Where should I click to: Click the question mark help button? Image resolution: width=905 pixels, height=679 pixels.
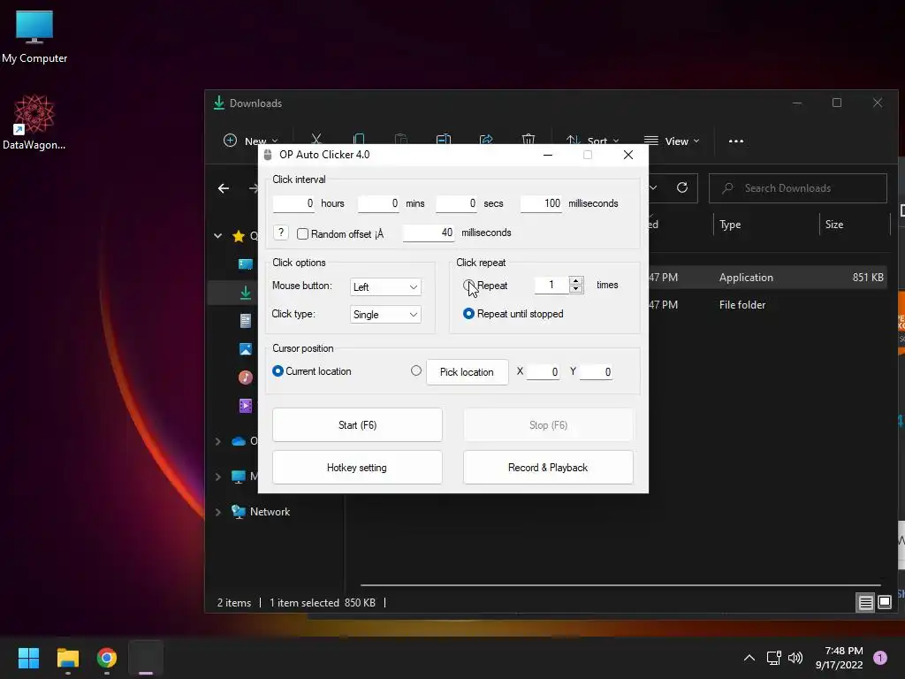coord(280,233)
